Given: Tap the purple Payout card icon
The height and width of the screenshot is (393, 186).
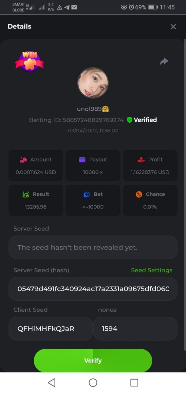Looking at the screenshot, I should pos(82,160).
